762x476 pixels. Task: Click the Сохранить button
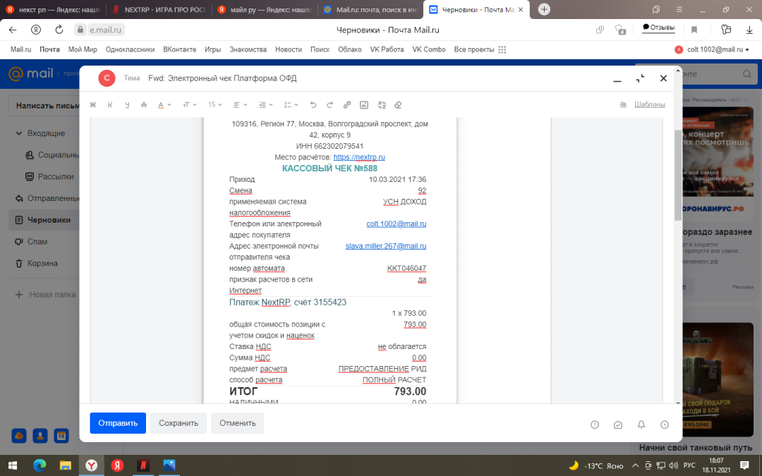pyautogui.click(x=179, y=423)
